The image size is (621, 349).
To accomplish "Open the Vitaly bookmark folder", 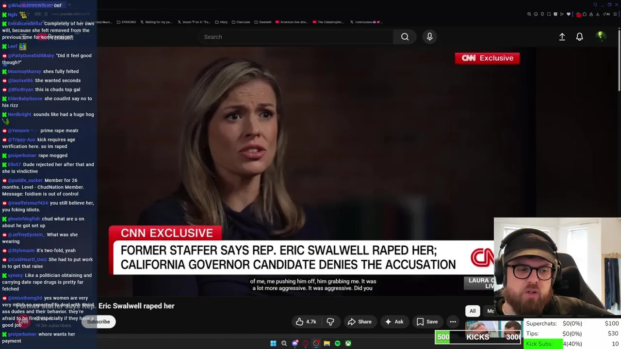I will click(x=221, y=22).
